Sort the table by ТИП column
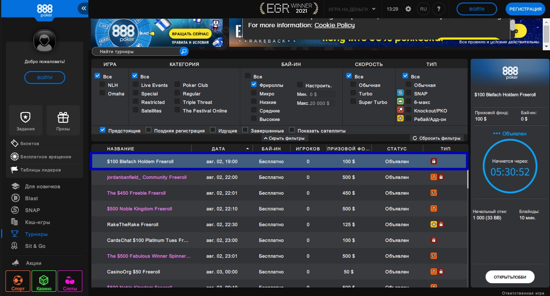The height and width of the screenshot is (296, 550). [445, 149]
